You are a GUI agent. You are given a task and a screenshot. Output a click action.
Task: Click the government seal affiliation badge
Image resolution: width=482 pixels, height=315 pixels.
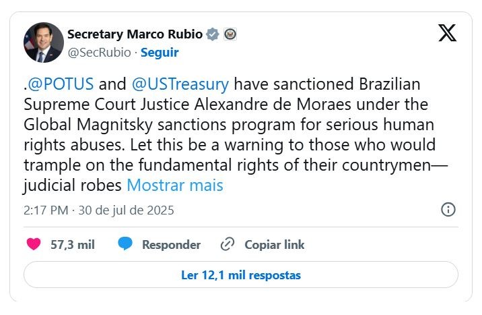(230, 34)
